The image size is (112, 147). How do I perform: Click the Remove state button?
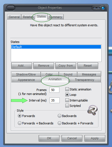pyautogui.click(x=44, y=66)
